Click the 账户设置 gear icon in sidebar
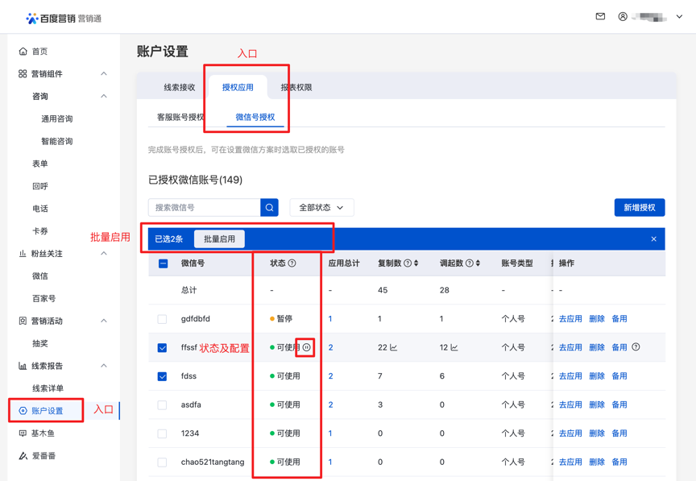The width and height of the screenshot is (696, 481). click(22, 410)
